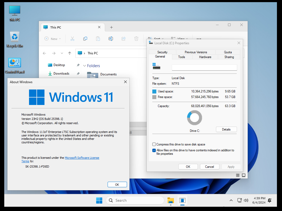Switch Explorer to large thumbnails view icon

pyautogui.click(x=244, y=175)
